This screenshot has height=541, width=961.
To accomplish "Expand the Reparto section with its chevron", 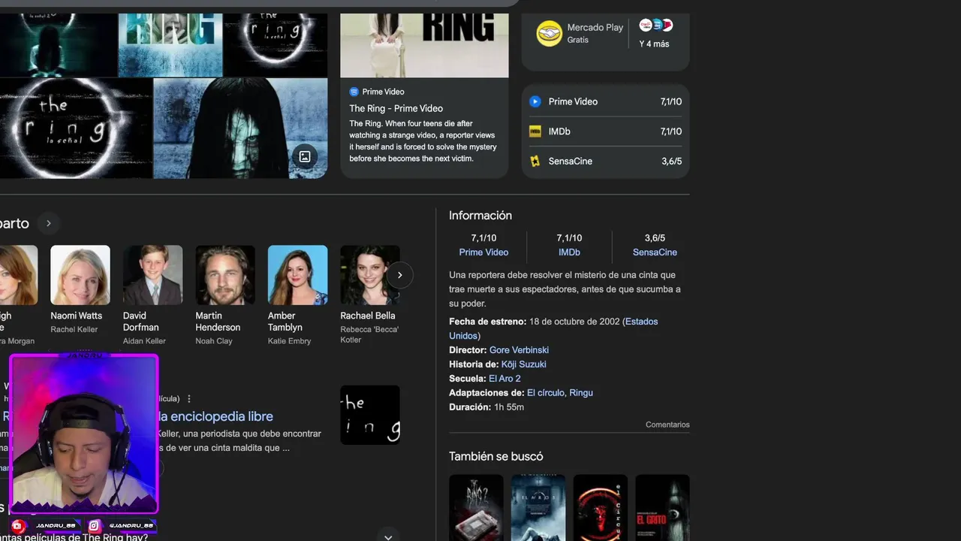I will (48, 223).
